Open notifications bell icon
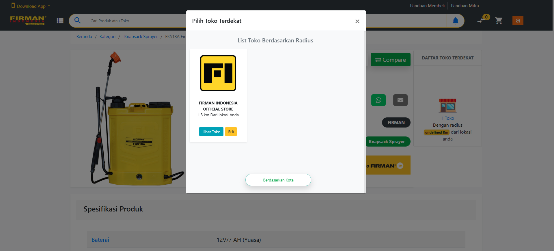554x251 pixels. [x=455, y=21]
